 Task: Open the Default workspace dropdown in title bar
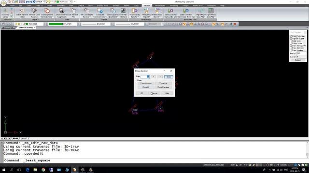(x=44, y=2)
